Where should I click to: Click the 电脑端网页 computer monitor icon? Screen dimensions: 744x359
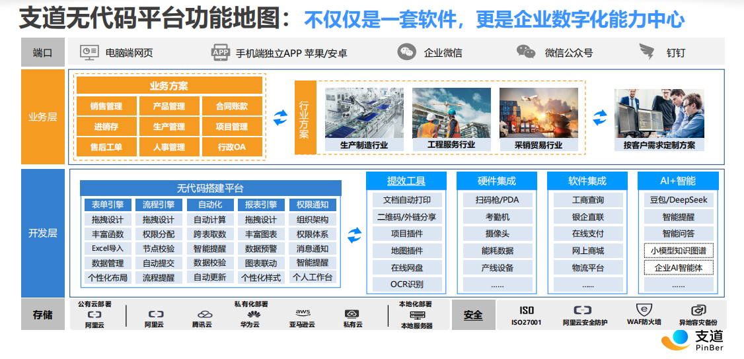[89, 51]
